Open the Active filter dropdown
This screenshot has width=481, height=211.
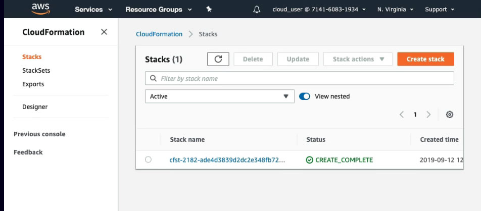point(219,96)
